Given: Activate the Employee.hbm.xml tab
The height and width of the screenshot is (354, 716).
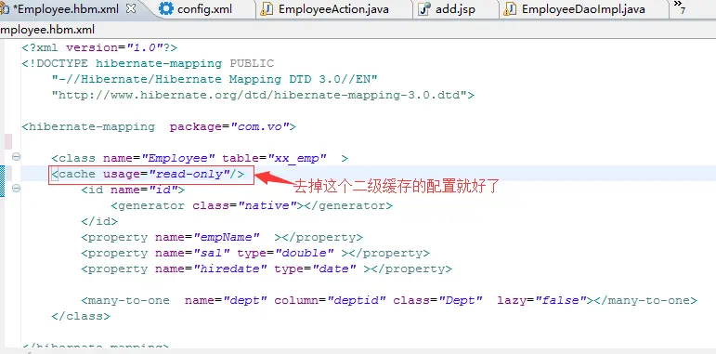Looking at the screenshot, I should 67,8.
